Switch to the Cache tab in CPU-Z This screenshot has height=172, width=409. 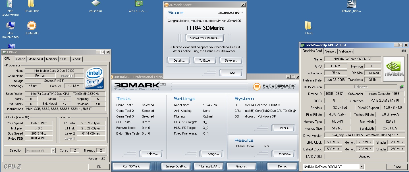pyautogui.click(x=20, y=59)
